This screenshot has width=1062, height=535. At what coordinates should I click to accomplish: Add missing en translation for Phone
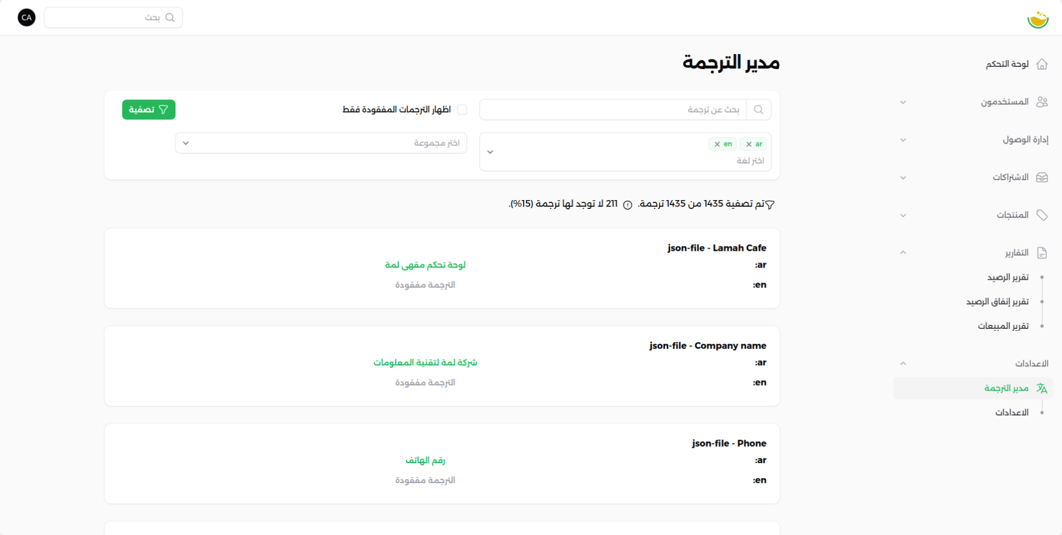click(425, 480)
